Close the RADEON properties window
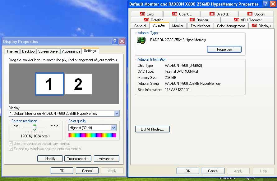This screenshot has width=277, height=181. click(273, 4)
